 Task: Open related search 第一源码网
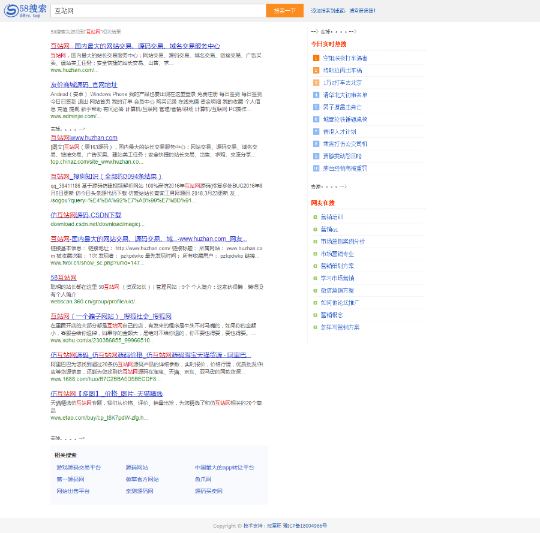pos(70,479)
